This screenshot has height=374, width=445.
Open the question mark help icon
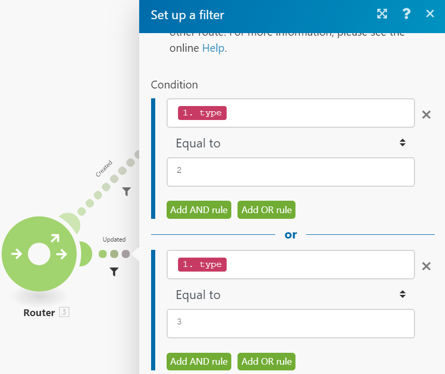point(406,13)
